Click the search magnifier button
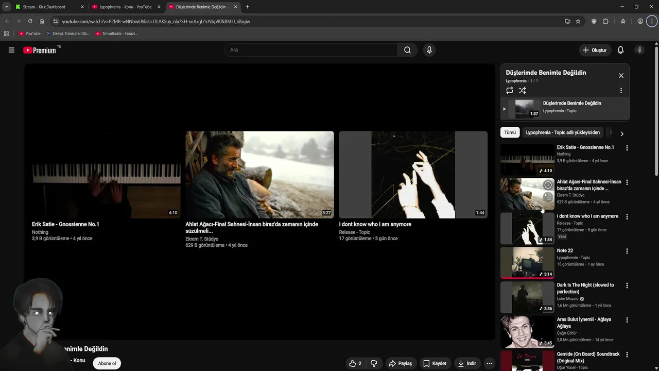This screenshot has height=371, width=659. (407, 50)
